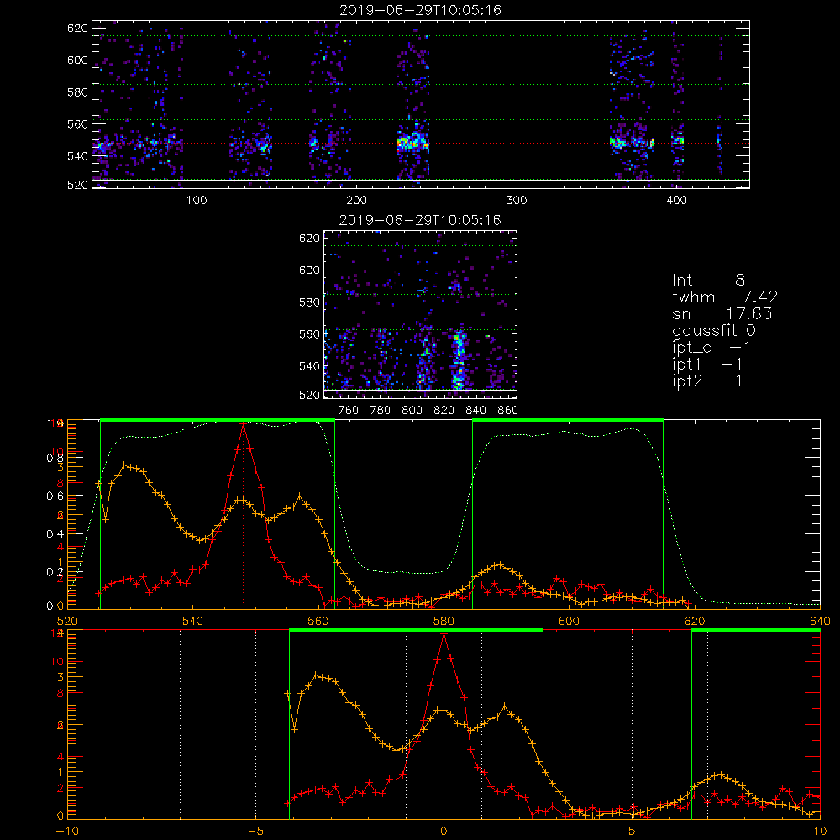Viewport: 840px width, 840px height.
Task: Select the 'Int 8' readout line
Action: pos(708,281)
